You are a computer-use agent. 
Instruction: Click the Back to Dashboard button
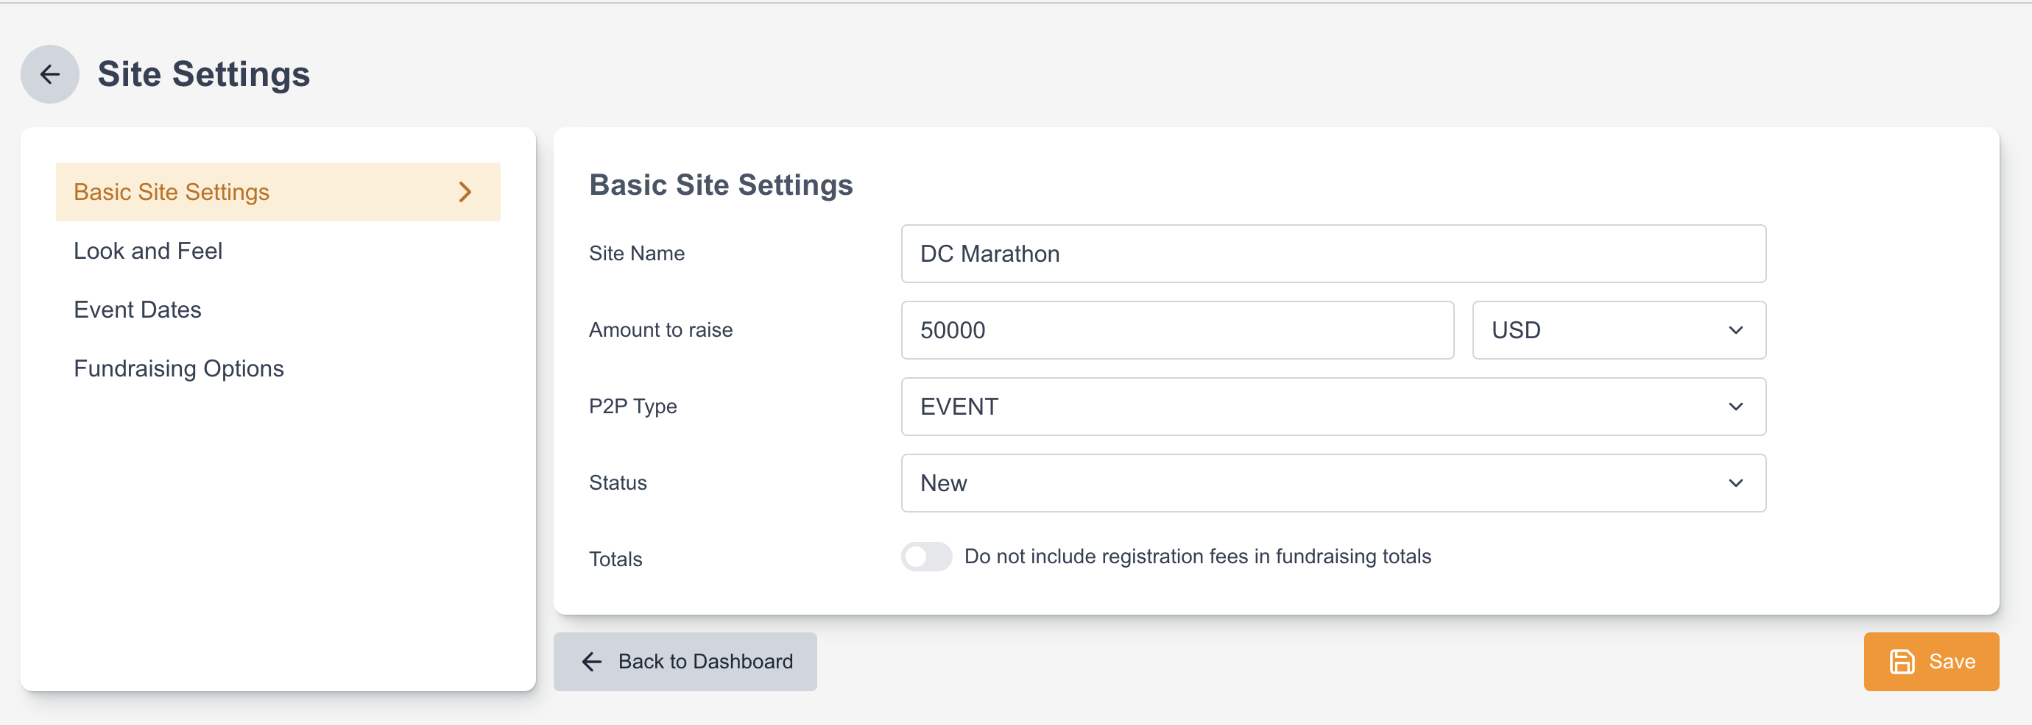[685, 661]
